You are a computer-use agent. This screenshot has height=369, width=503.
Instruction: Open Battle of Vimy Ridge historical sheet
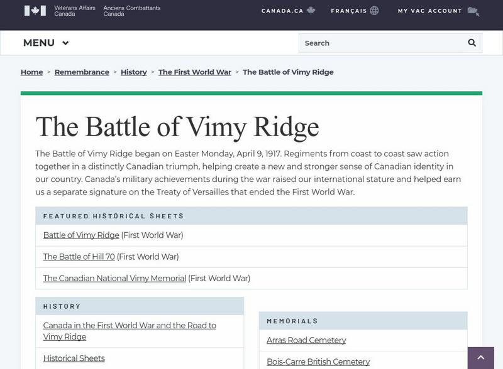[81, 235]
